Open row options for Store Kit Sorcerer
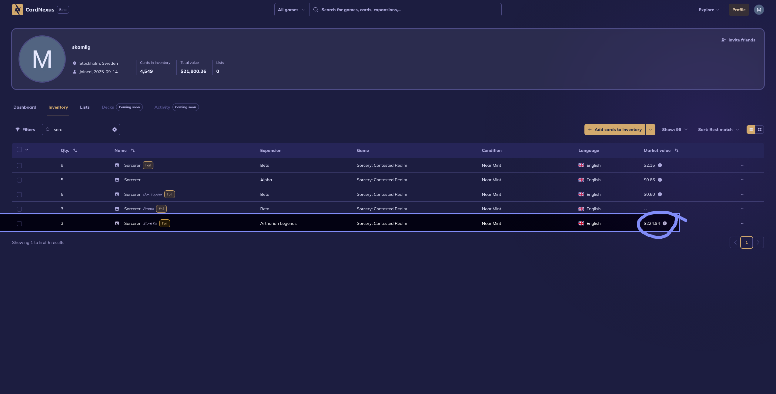Screen dimensions: 776x394 coord(742,223)
